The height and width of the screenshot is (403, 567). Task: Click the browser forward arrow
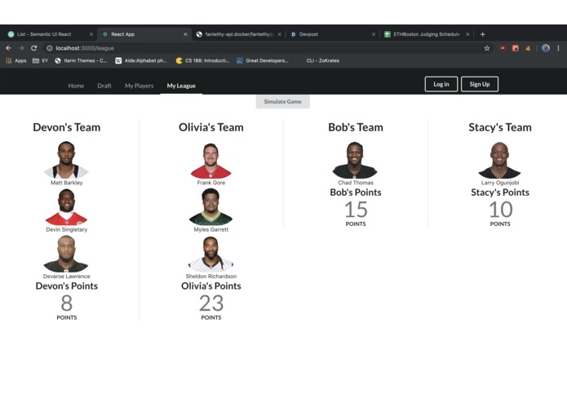(x=21, y=48)
